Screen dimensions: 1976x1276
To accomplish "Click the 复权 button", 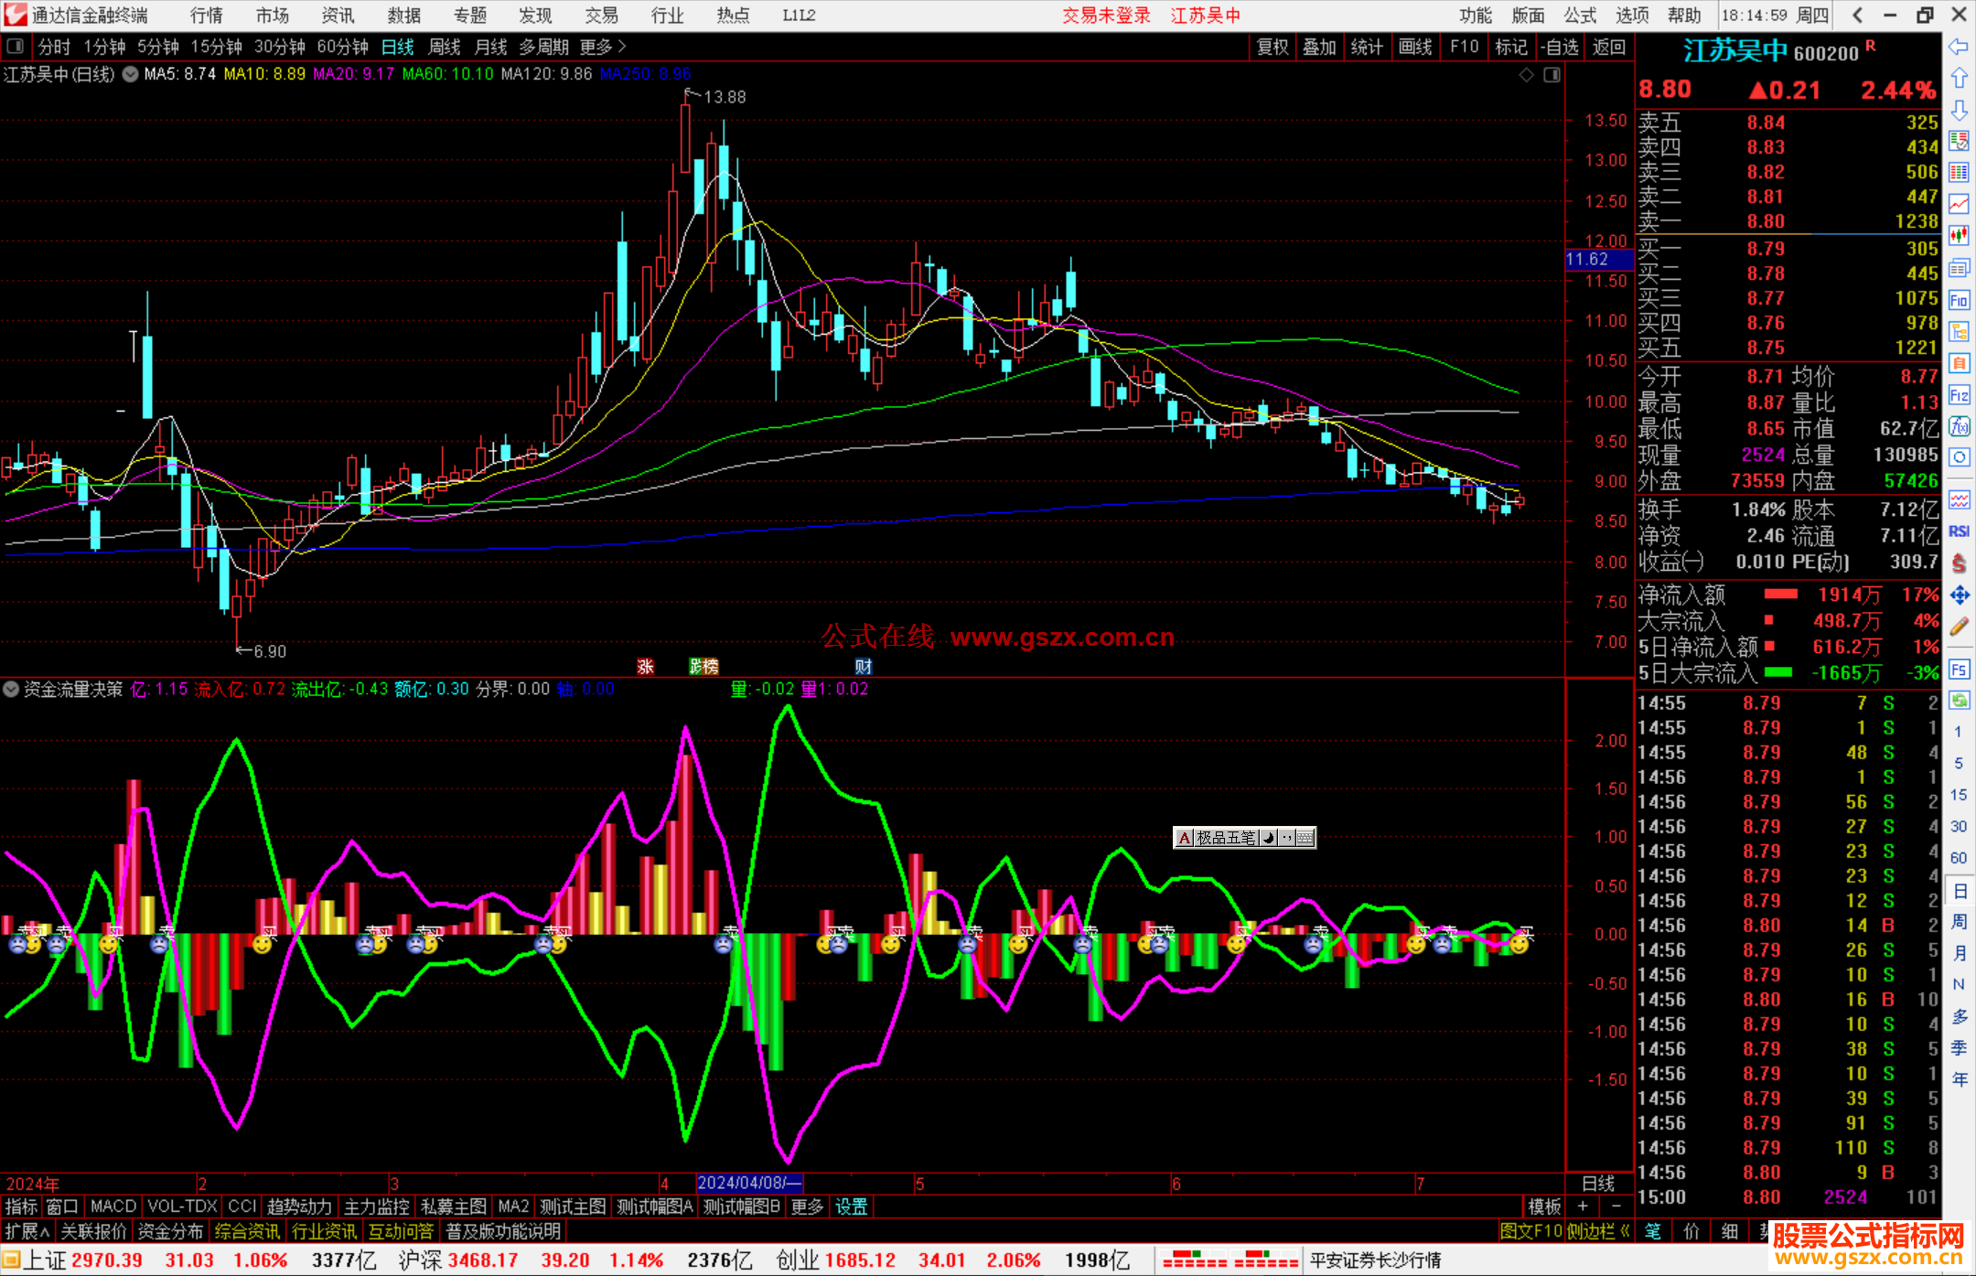I will point(1272,47).
